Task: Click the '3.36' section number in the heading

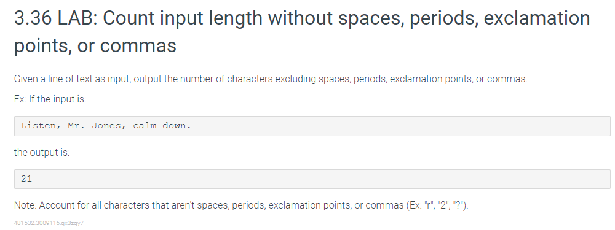Action: click(33, 18)
